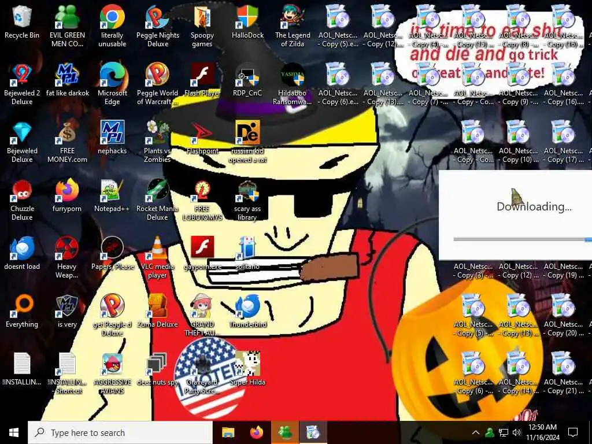
Task: Open the volume control in tray
Action: click(517, 432)
